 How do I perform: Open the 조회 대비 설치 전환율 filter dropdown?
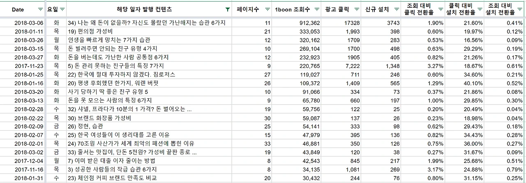pos(520,9)
